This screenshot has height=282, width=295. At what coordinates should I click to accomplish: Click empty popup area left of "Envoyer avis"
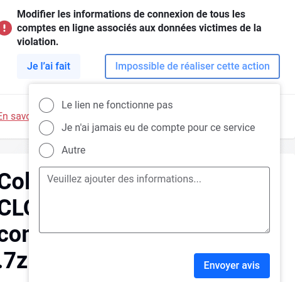coord(115,265)
